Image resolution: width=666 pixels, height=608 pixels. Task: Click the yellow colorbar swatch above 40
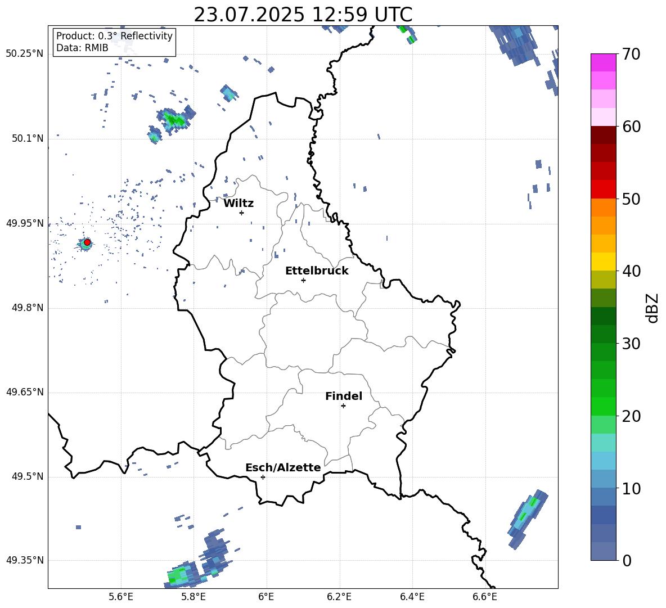coord(604,262)
